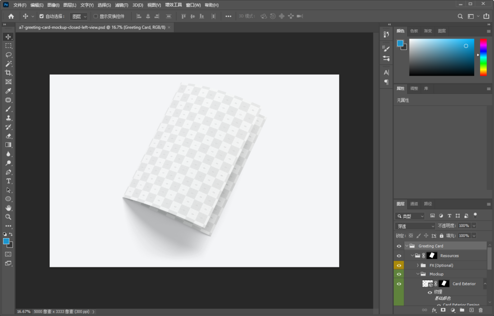The image size is (494, 316).
Task: Expand the FX (Optional) group
Action: pos(418,265)
